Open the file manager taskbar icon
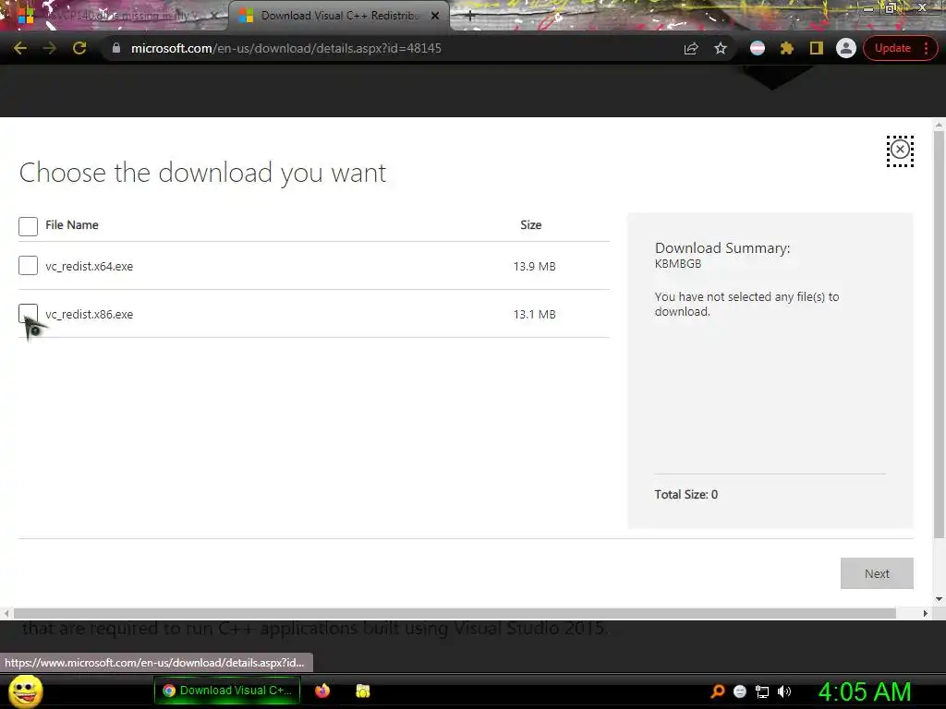This screenshot has width=946, height=709. [x=362, y=691]
